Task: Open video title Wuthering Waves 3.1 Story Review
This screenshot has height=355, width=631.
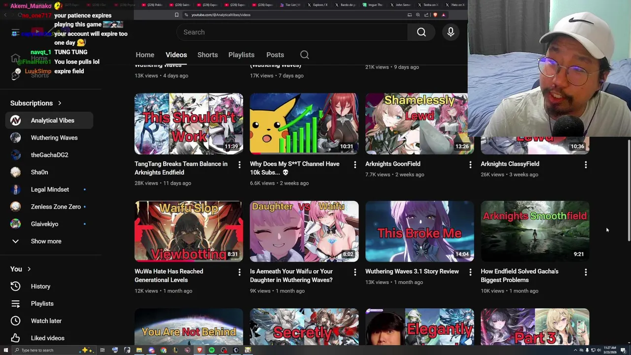Action: coord(412,271)
